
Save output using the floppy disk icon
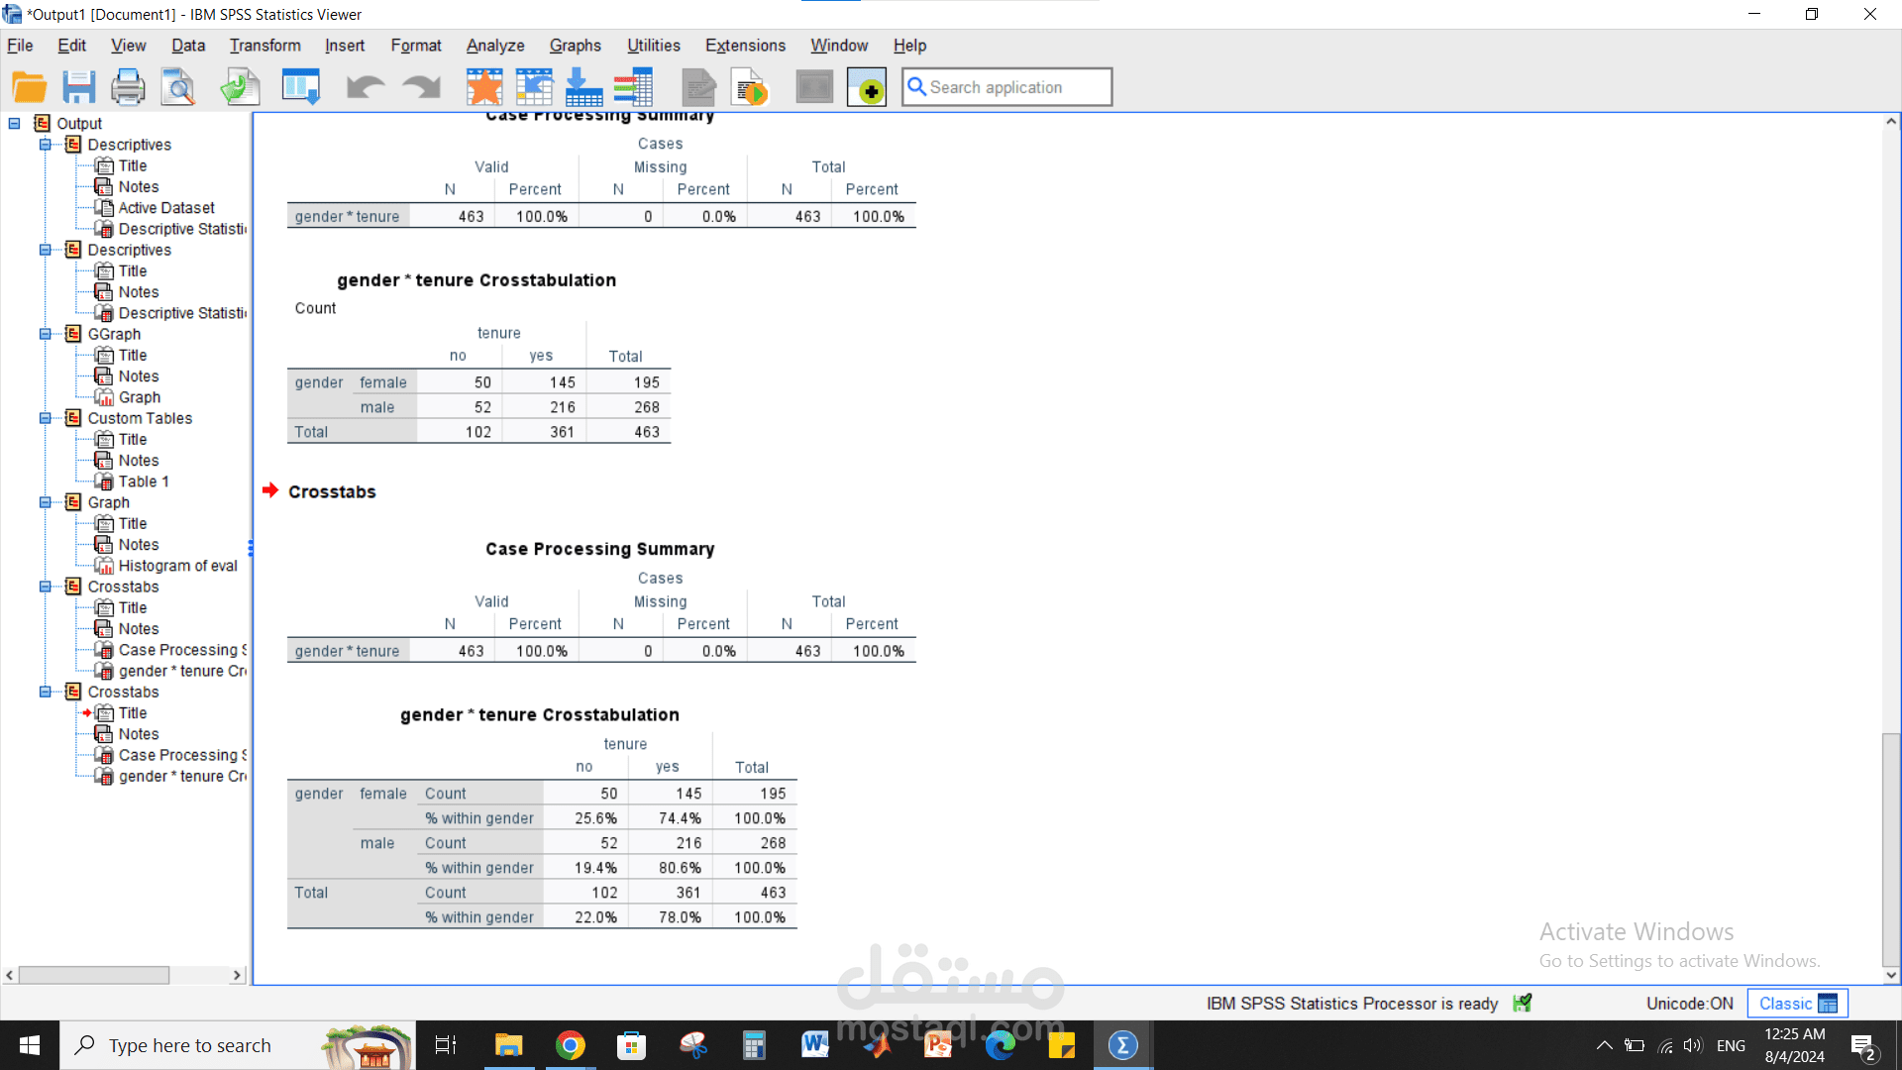[78, 87]
